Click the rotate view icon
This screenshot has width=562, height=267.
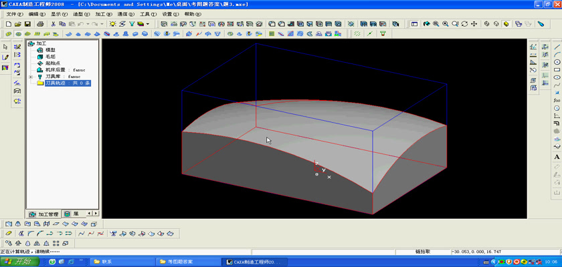464,24
